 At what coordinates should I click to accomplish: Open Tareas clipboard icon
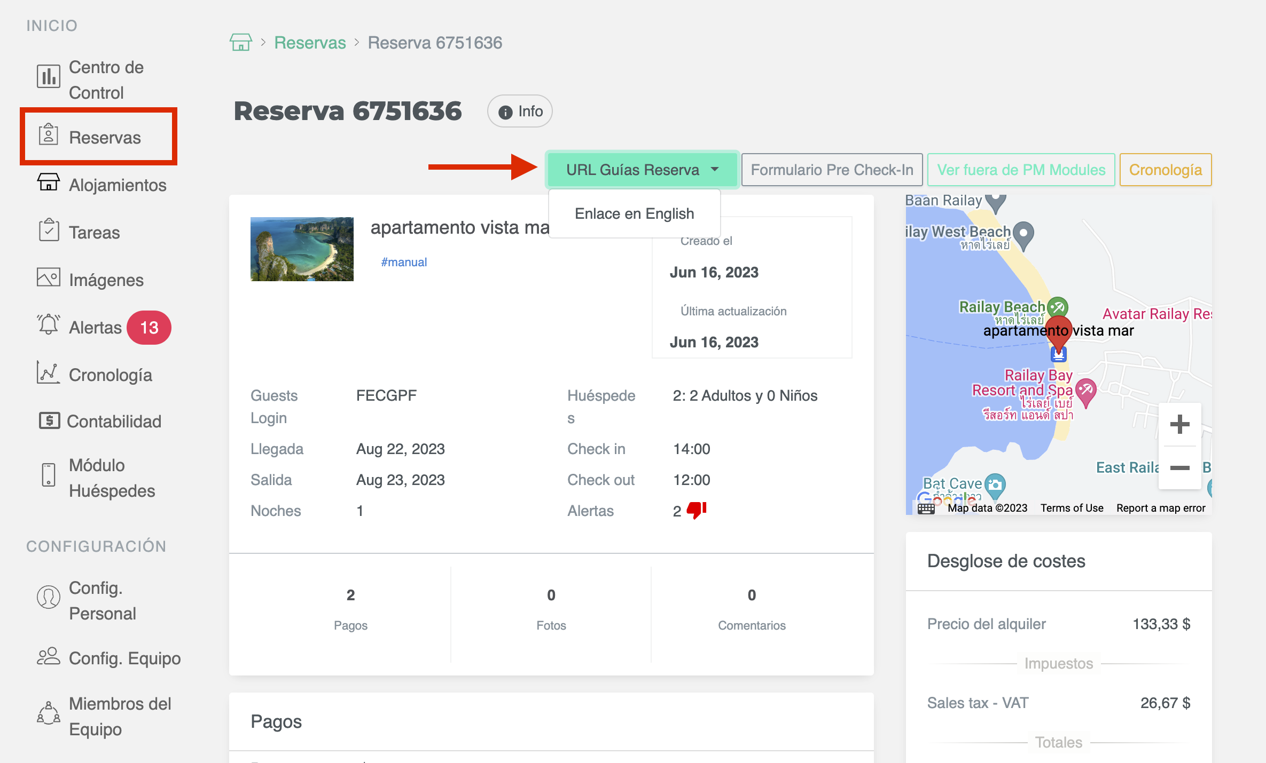tap(49, 230)
